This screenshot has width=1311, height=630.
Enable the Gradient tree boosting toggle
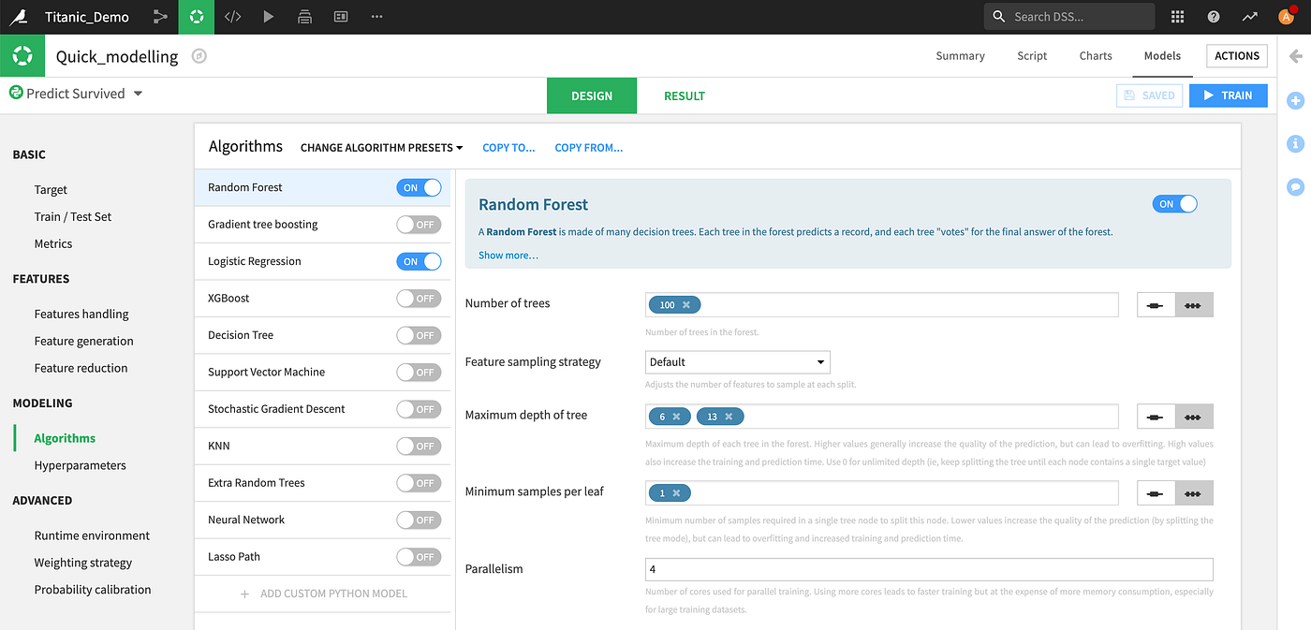[x=419, y=225]
